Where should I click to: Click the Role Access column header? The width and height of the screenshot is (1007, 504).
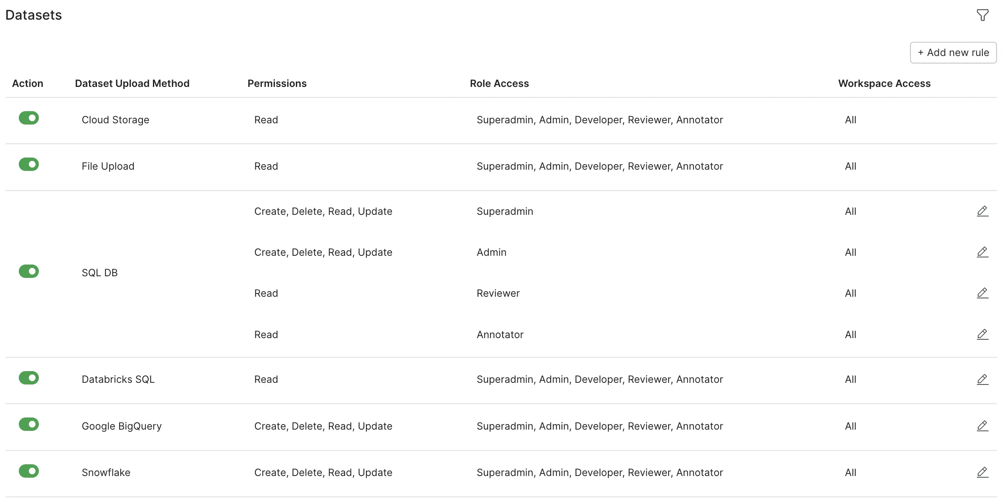(x=499, y=84)
